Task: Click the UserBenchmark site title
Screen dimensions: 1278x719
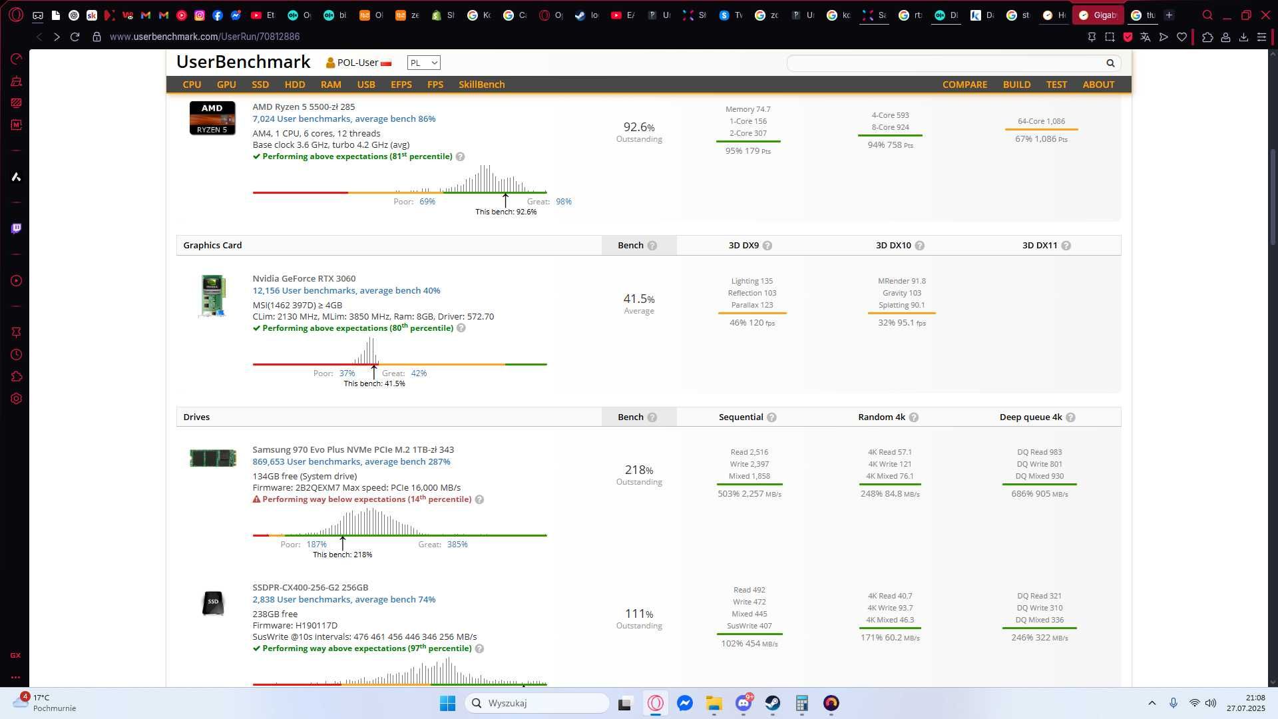Action: point(243,62)
